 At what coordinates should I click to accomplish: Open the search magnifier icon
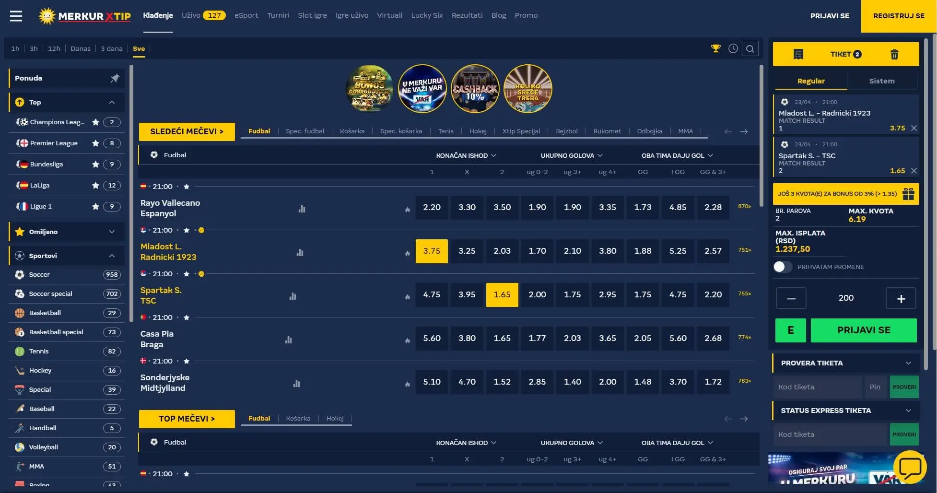point(750,48)
